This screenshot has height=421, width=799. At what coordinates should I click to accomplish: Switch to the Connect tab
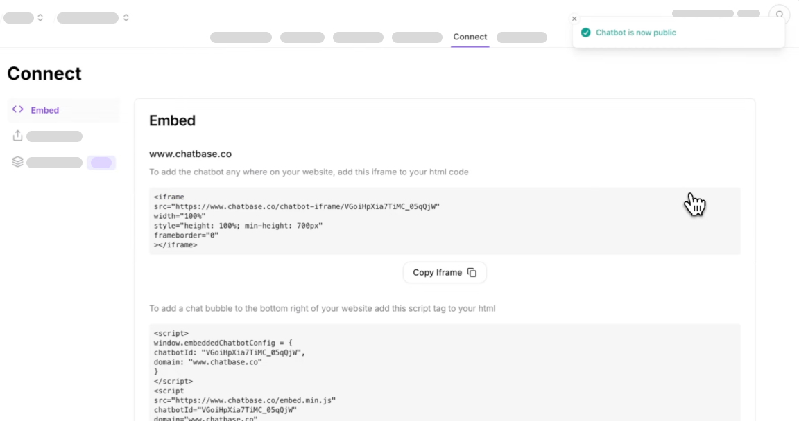[x=470, y=37]
